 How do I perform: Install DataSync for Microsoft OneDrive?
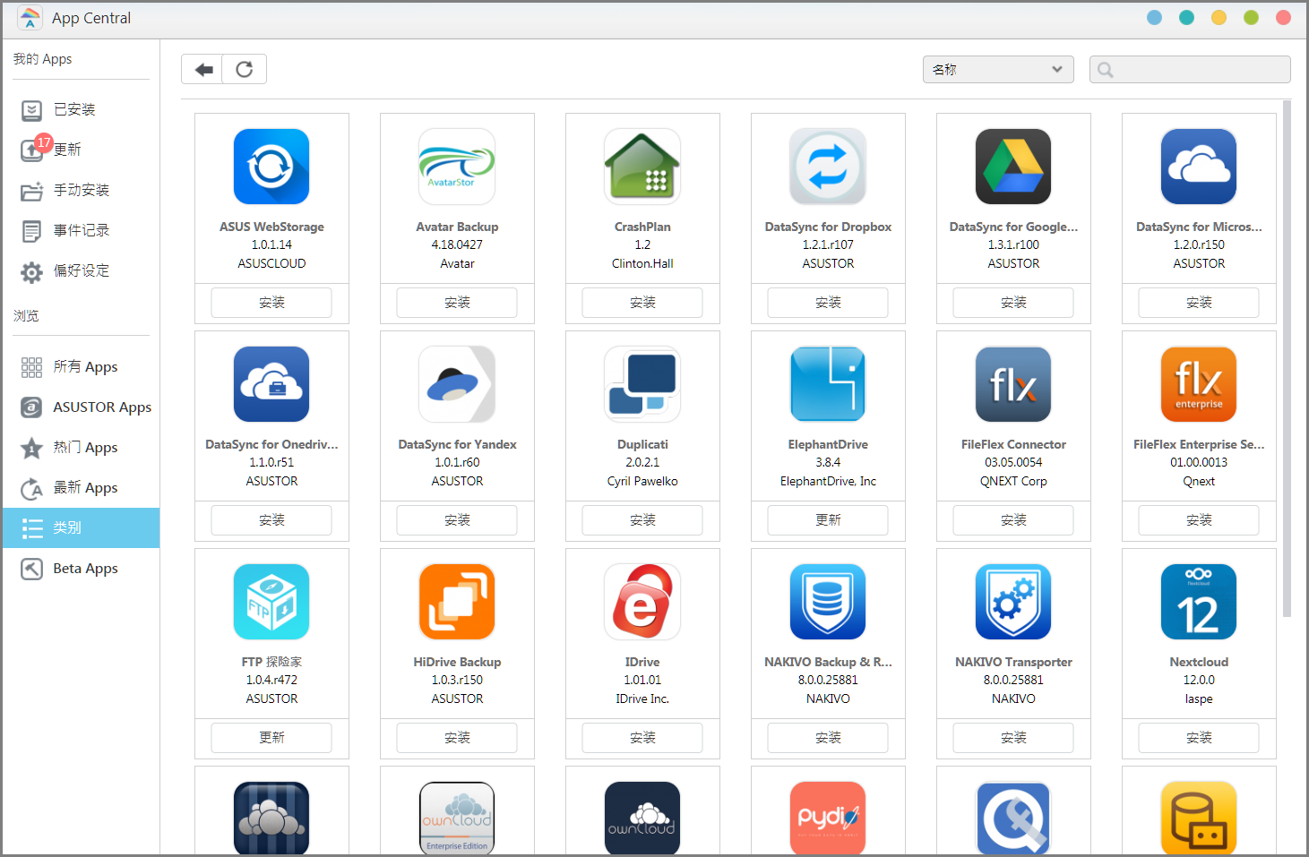pyautogui.click(x=1199, y=303)
